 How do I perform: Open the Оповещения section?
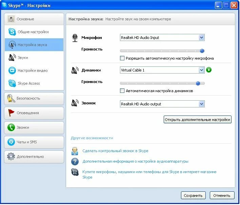tap(34, 113)
